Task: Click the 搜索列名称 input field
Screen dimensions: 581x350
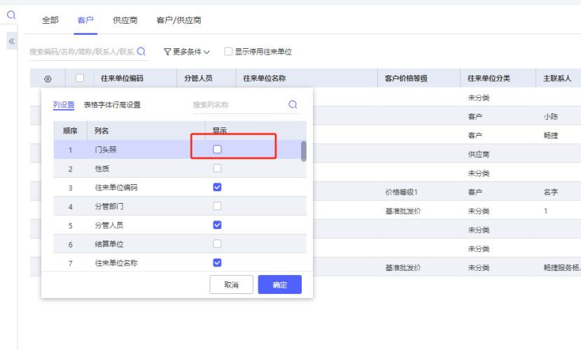Action: pyautogui.click(x=238, y=105)
